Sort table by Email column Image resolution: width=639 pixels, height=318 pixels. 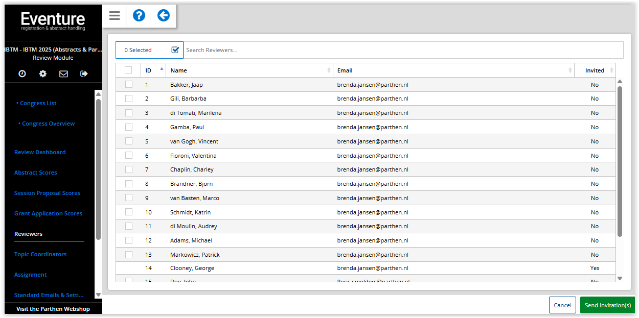[x=453, y=70]
